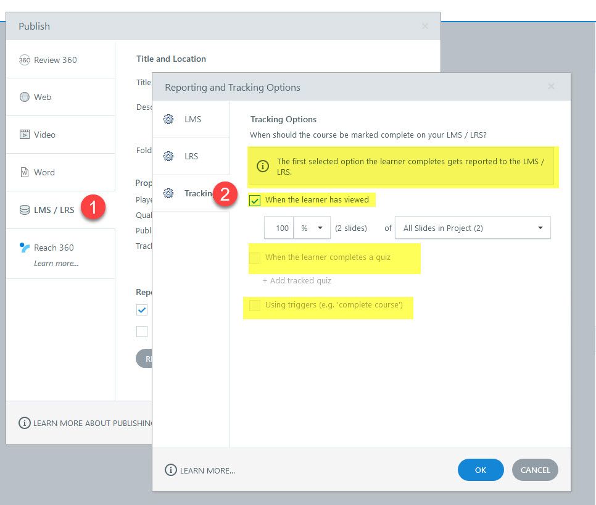This screenshot has height=505, width=596.
Task: Close the Reporting and Tracking Options dialog
Action: click(551, 86)
